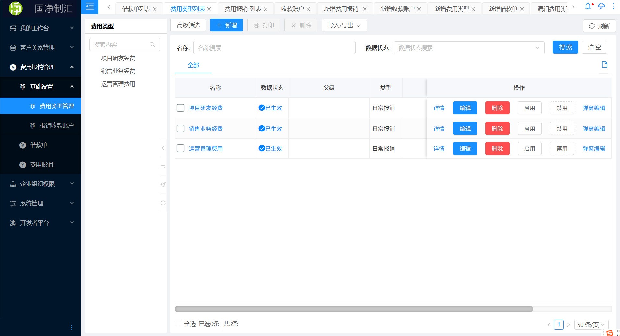Open the notification bell

click(588, 6)
